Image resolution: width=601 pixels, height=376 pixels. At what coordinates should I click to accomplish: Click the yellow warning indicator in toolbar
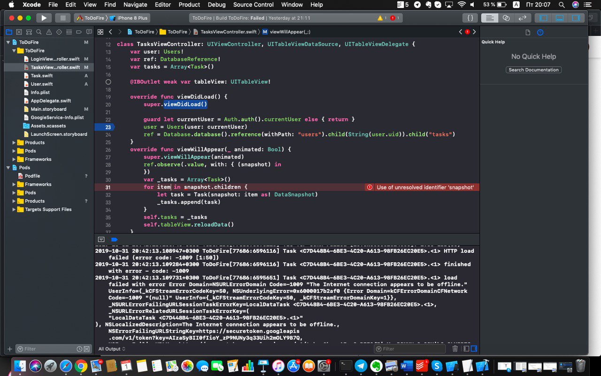(381, 18)
